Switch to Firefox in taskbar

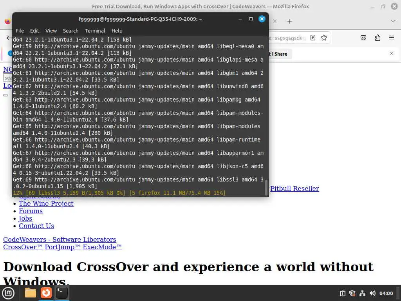click(x=46, y=293)
